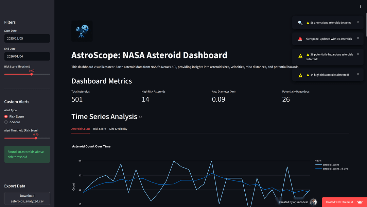Viewport: 367px width, 207px height.
Task: Click the red siren icon on the alert panel notification
Action: [299, 38]
